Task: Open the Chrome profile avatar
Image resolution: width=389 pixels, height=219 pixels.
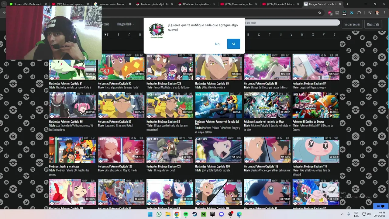Action: pyautogui.click(x=377, y=13)
